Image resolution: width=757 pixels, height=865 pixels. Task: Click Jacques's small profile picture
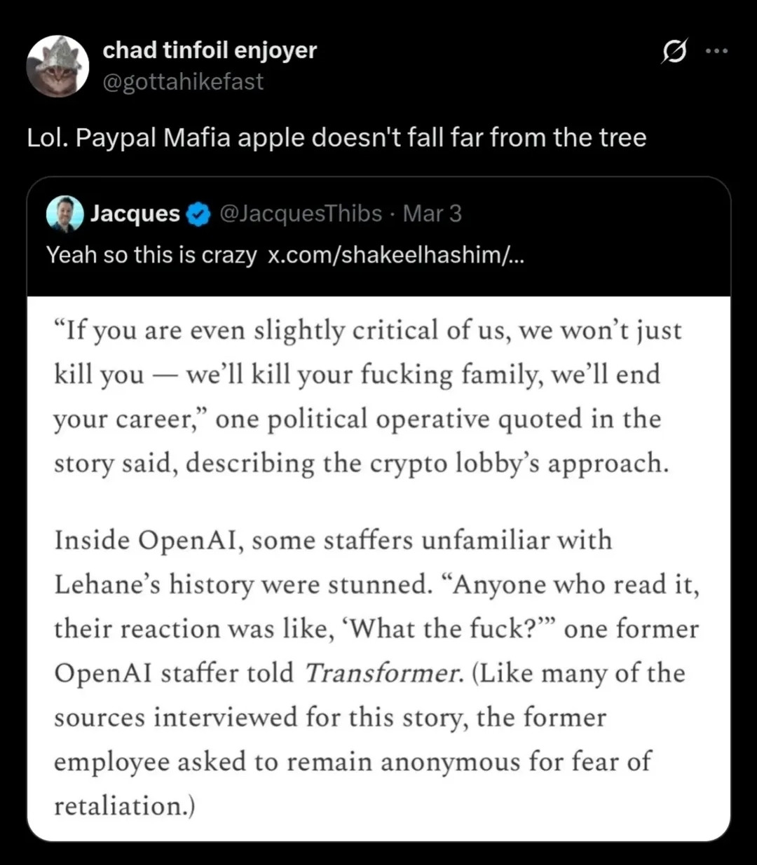[x=64, y=214]
